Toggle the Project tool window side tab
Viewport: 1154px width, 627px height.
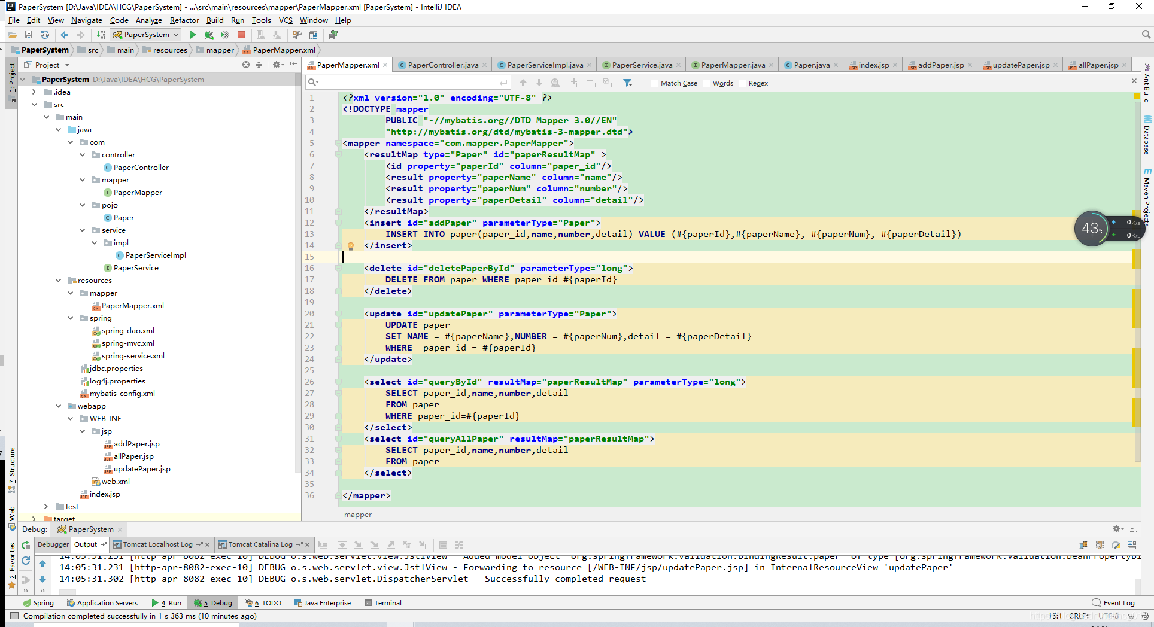pyautogui.click(x=11, y=83)
